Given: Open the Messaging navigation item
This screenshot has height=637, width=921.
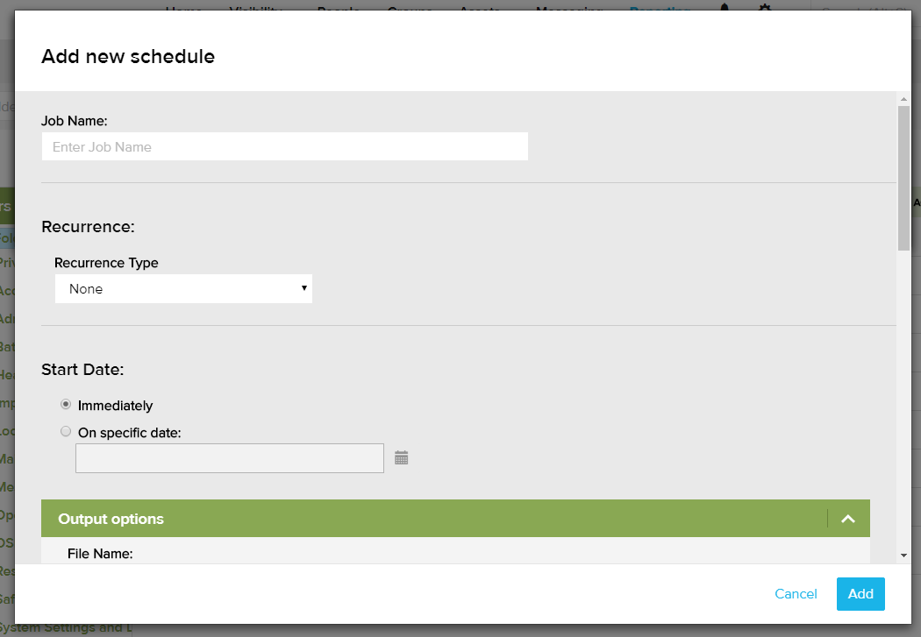Looking at the screenshot, I should pos(568,8).
